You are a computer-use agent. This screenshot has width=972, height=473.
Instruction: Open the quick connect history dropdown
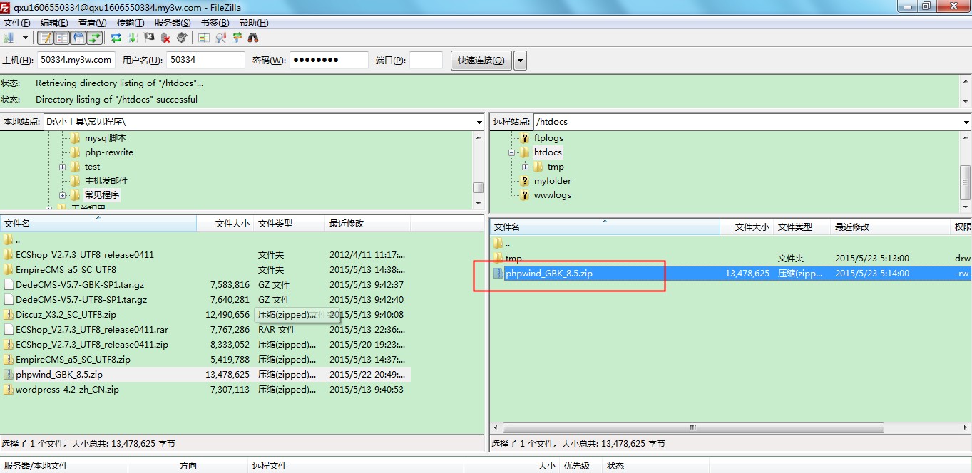(520, 60)
